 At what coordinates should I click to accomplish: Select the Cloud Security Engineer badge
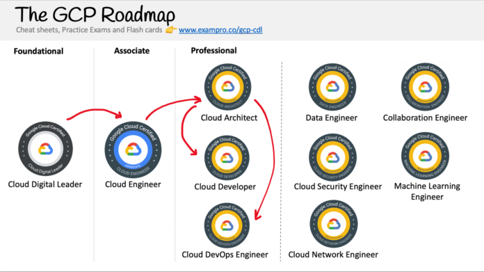(332, 157)
